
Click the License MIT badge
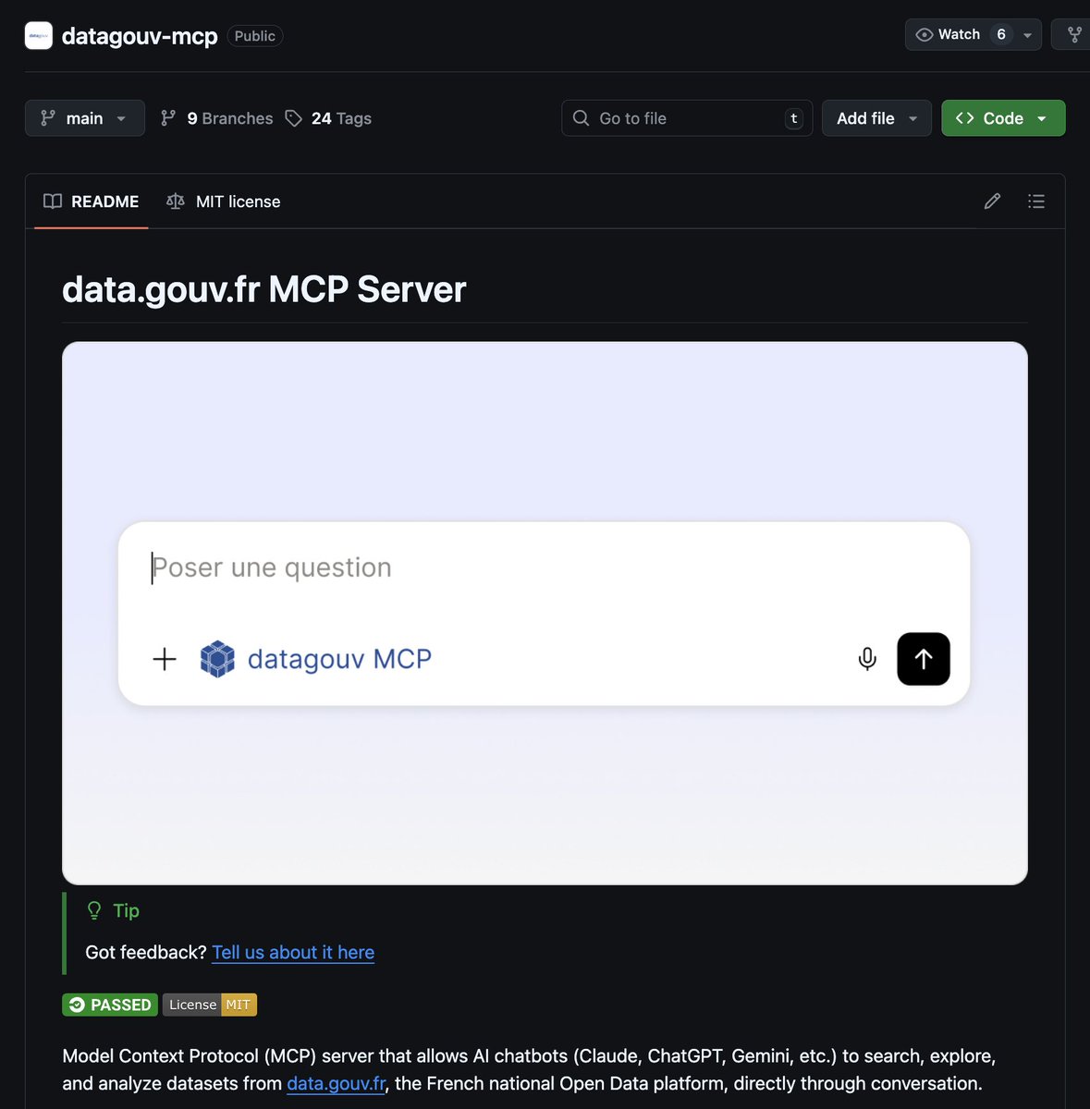pos(210,1005)
